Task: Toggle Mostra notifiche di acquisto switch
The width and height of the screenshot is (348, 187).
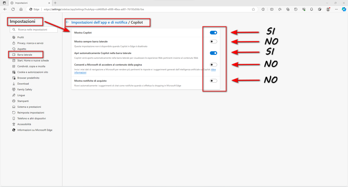Action: coord(213,81)
